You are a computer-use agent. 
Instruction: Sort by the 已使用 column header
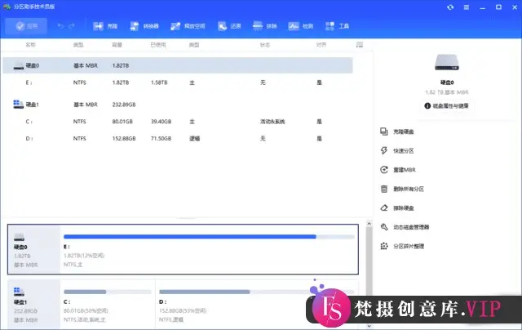158,45
